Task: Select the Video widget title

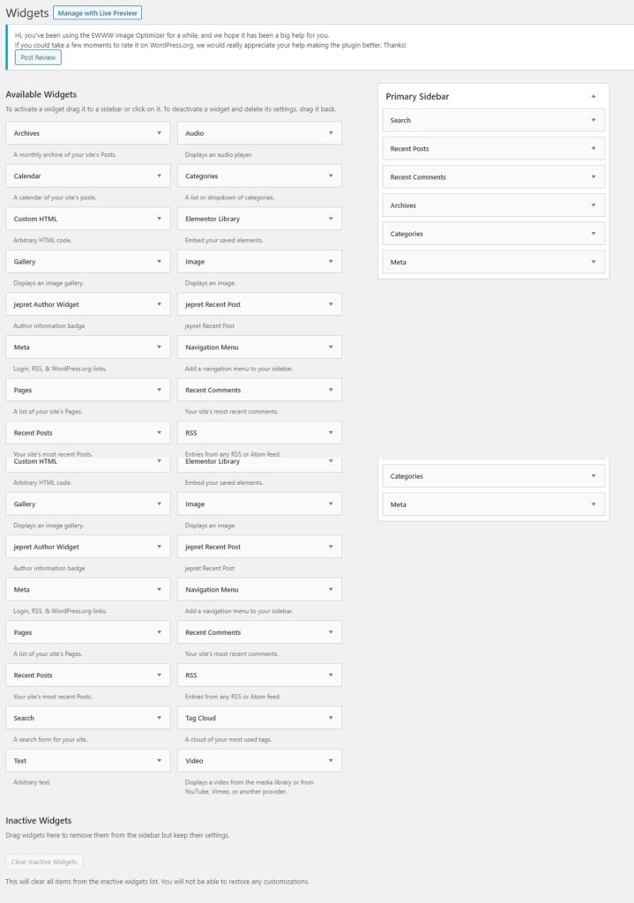Action: (195, 761)
